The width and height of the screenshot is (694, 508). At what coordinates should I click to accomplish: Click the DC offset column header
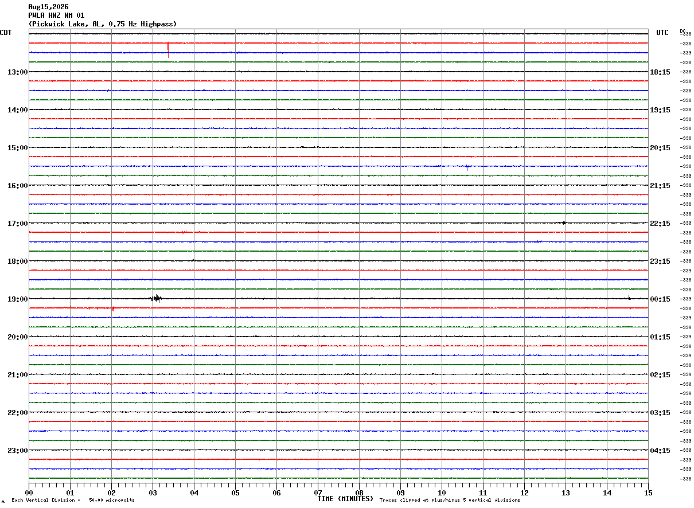tap(683, 31)
